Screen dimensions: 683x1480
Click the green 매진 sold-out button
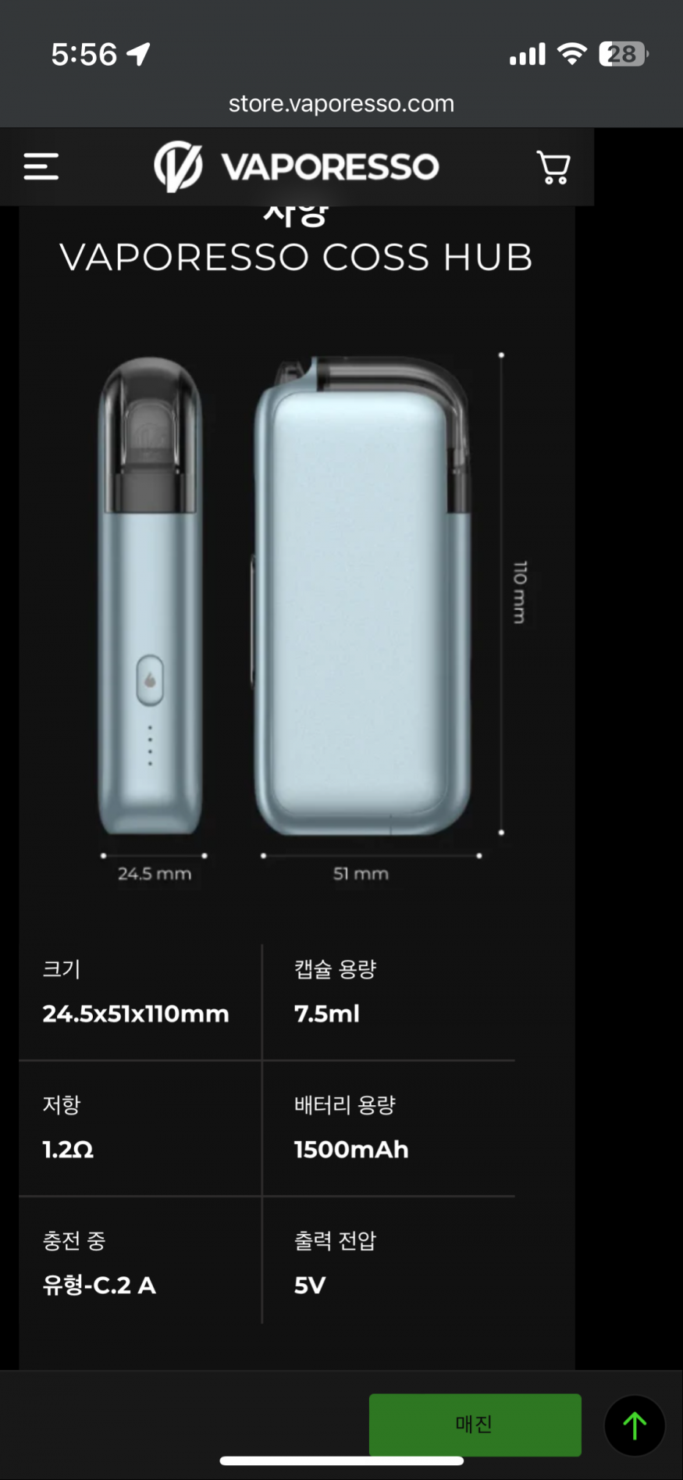tap(475, 1424)
